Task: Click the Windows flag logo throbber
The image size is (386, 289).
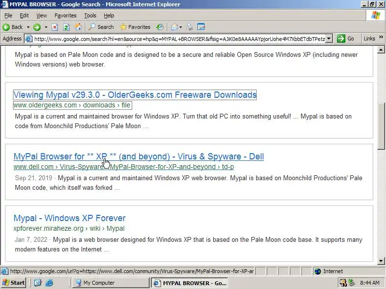Action: pyautogui.click(x=376, y=15)
